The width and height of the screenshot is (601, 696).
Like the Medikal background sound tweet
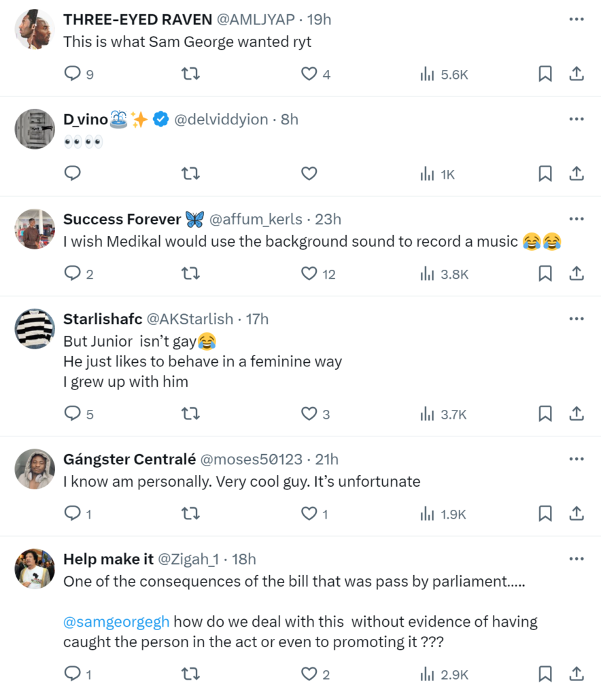point(309,273)
